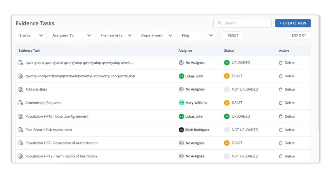The height and width of the screenshot is (178, 331).
Task: Open Population HP12 - Termination of Restriction
Action: 61,156
